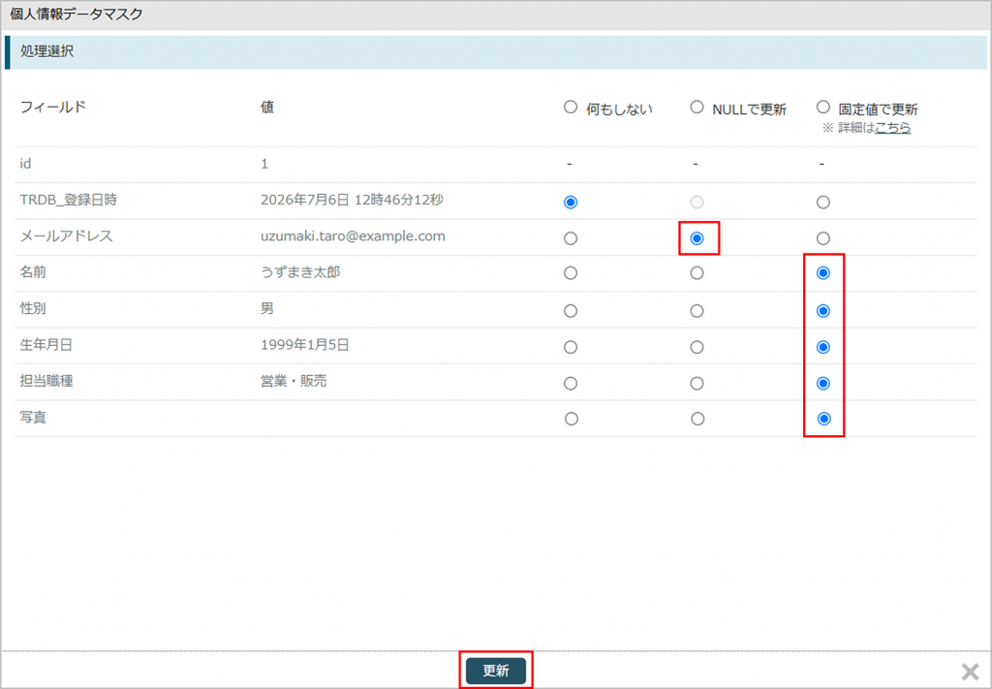Choose NULLで更新 for 担当職種

coord(697,384)
